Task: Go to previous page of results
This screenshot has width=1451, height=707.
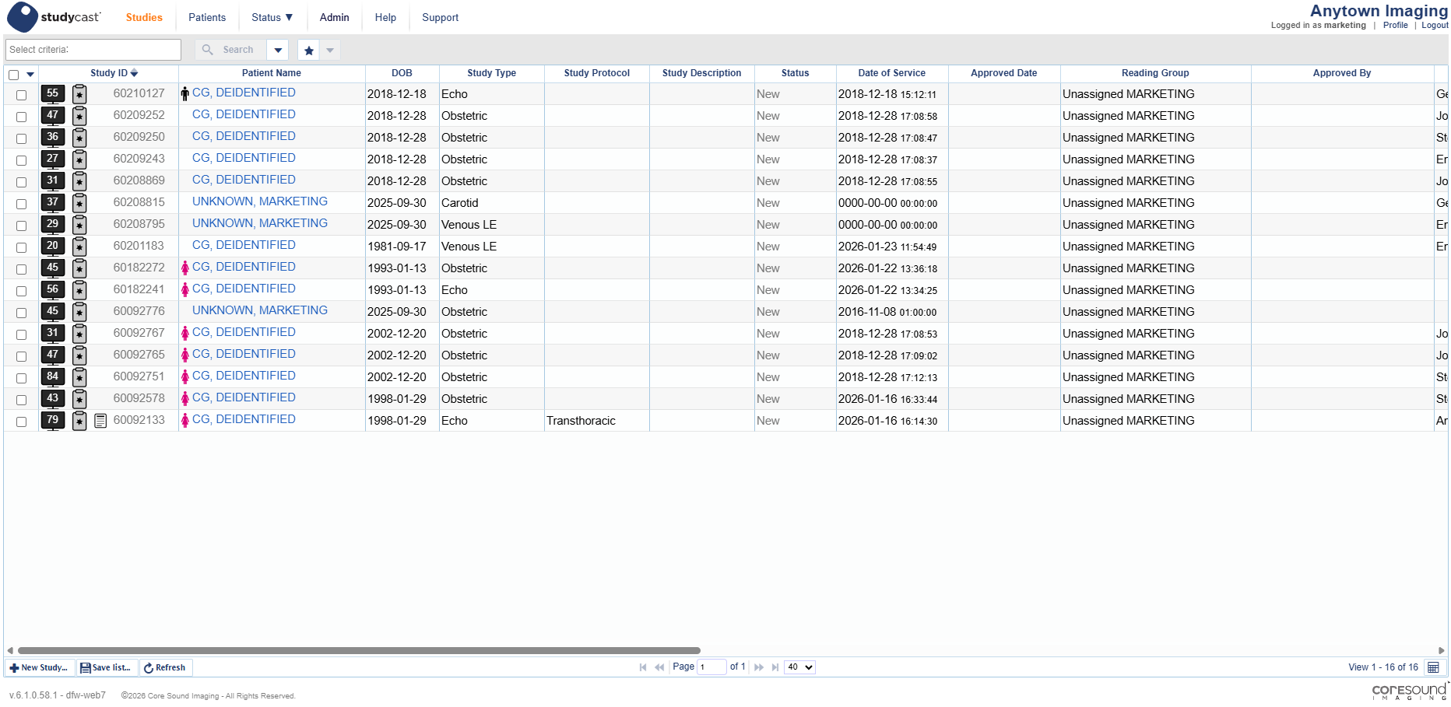Action: click(659, 667)
